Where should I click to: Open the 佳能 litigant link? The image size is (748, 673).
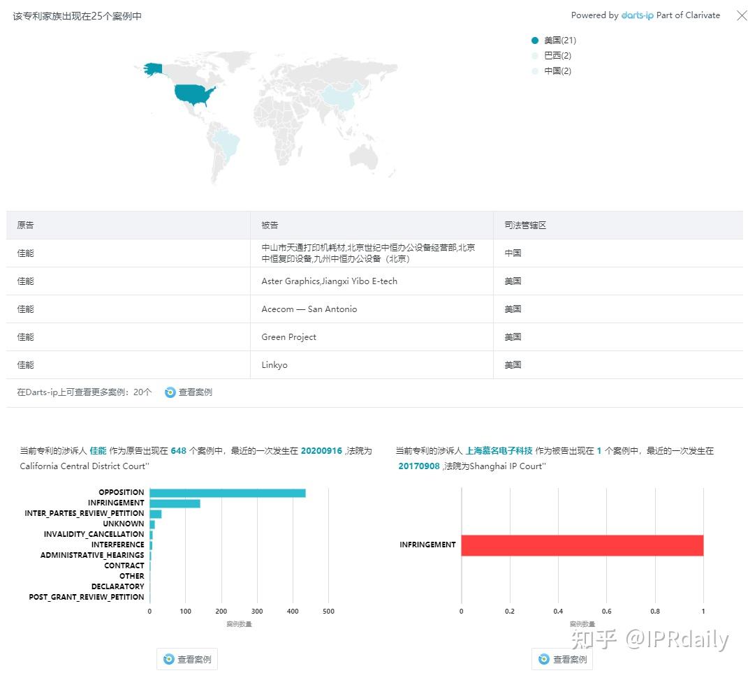[x=98, y=451]
